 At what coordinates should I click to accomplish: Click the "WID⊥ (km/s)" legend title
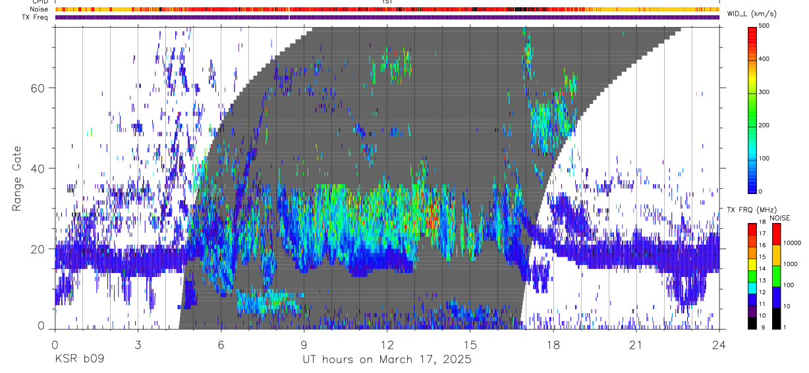coord(751,14)
